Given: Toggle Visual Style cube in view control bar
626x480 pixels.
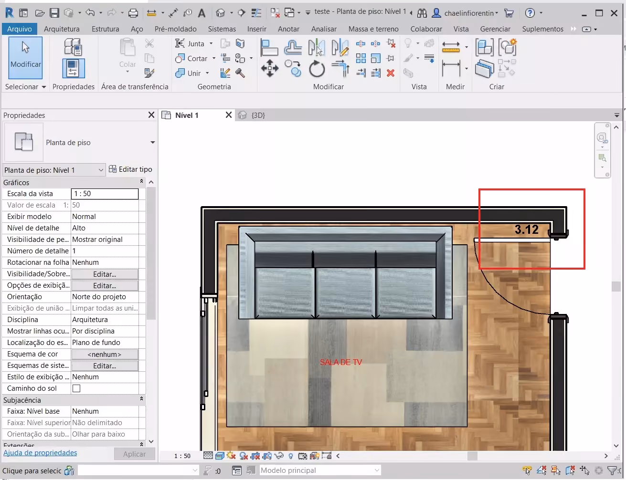Looking at the screenshot, I should (220, 456).
